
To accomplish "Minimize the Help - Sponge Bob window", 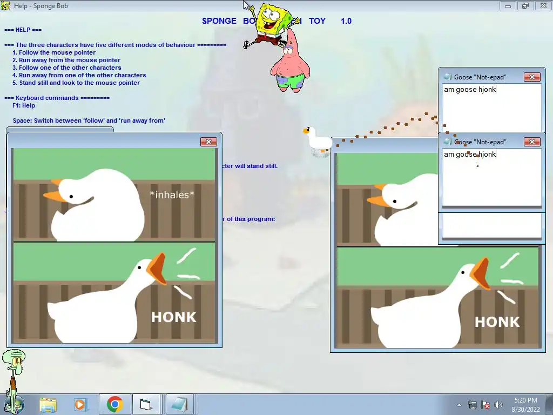I will (508, 6).
